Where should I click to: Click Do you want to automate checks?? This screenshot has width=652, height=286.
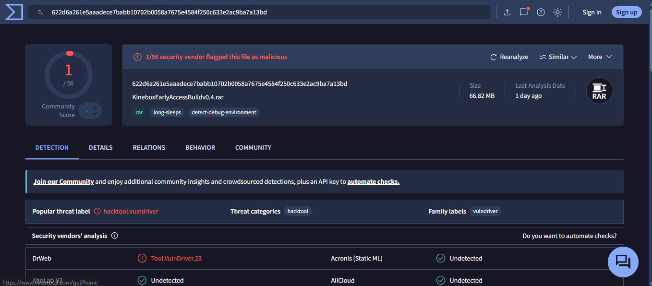569,236
